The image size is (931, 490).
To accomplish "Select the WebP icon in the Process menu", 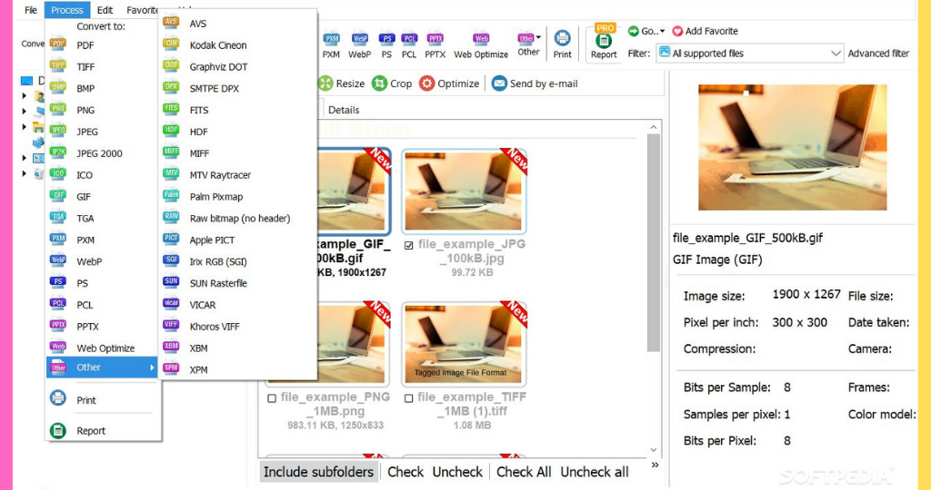I will (x=58, y=260).
